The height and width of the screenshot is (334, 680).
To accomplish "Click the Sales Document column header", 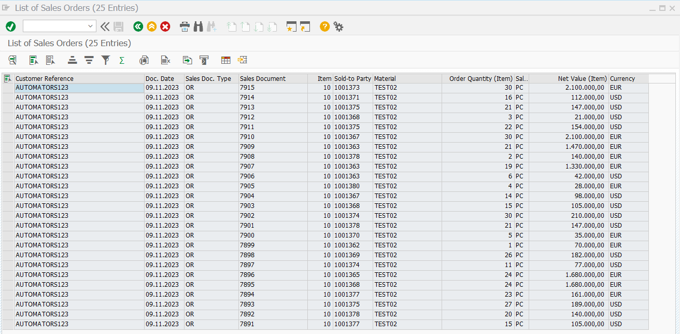I will 262,79.
